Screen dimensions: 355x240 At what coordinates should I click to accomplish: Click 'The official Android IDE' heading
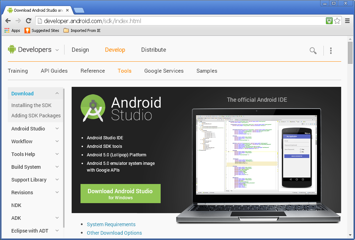coord(257,100)
